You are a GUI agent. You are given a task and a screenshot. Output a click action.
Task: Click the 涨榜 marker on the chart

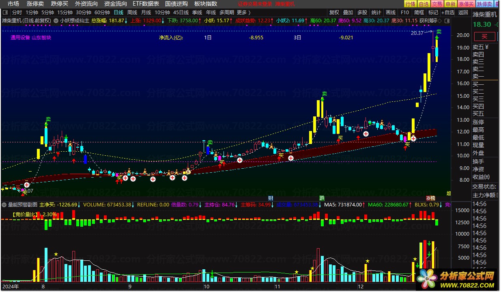coord(430,198)
